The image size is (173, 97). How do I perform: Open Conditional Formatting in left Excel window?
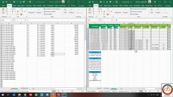click(x=52, y=9)
